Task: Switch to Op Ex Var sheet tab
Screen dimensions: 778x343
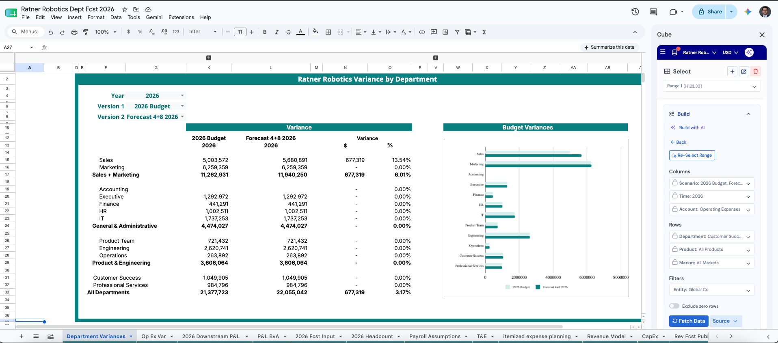Action: click(153, 337)
